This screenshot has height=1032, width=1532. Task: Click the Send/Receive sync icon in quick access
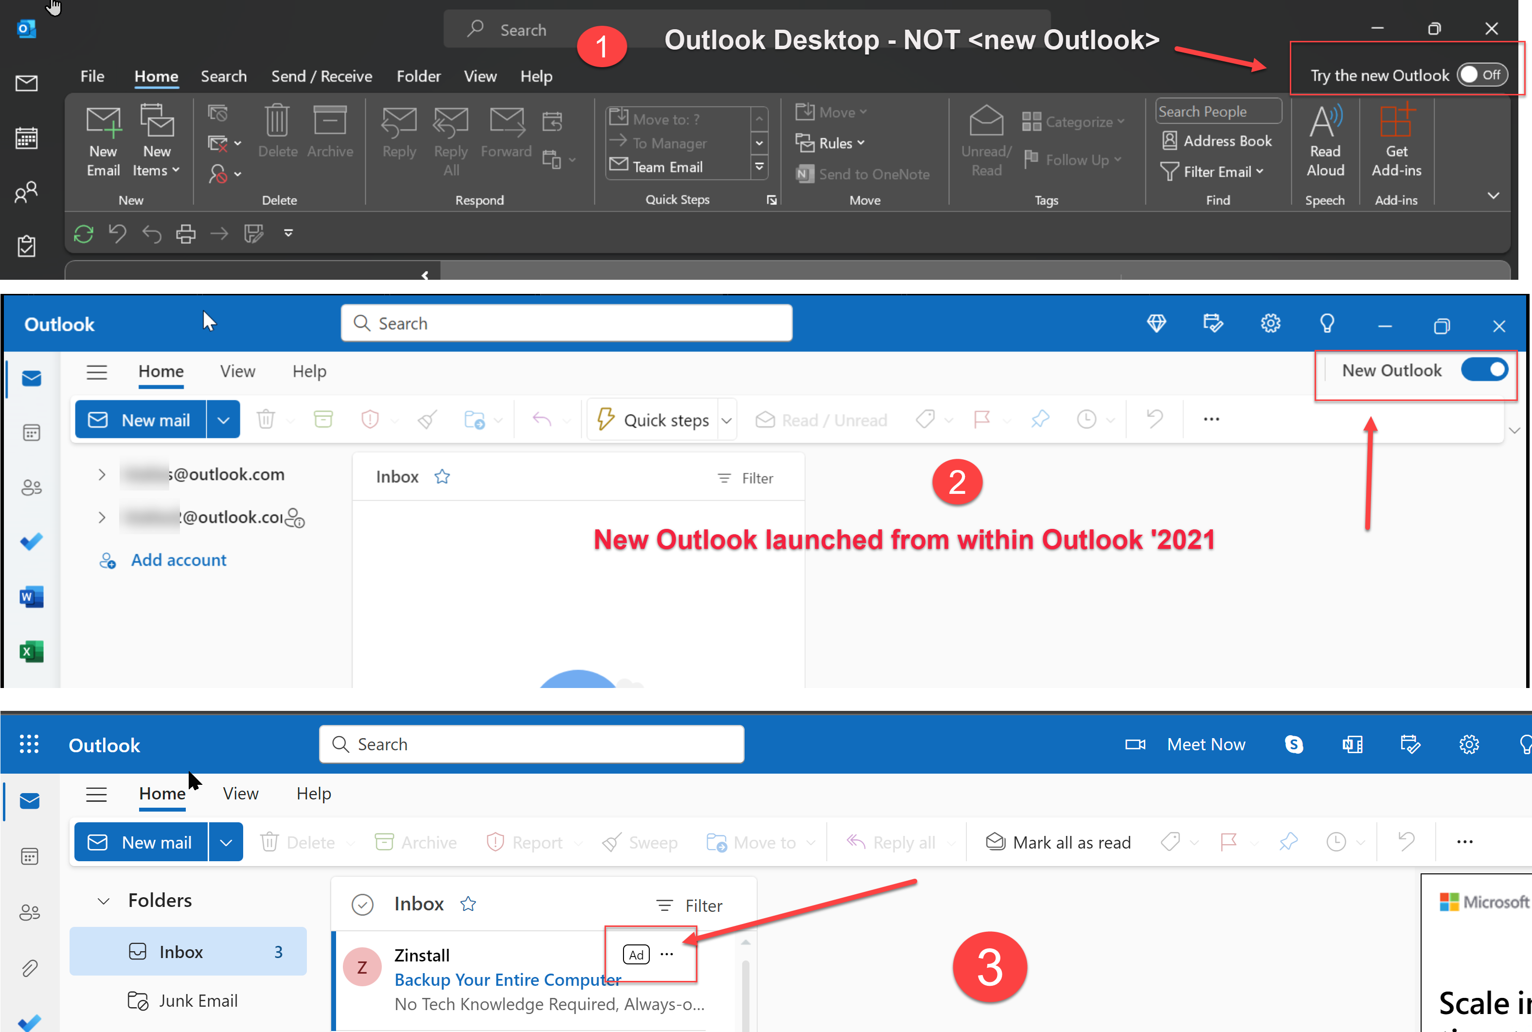click(84, 234)
